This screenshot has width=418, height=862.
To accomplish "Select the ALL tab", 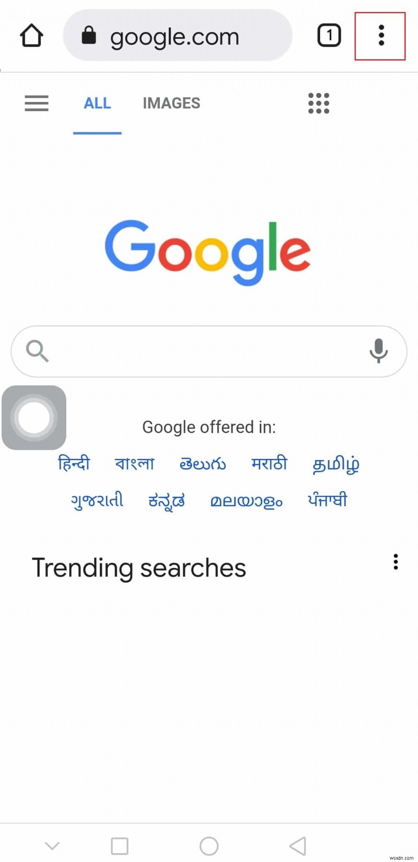I will 97,103.
